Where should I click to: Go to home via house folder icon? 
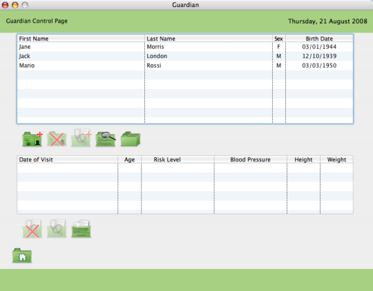tap(22, 256)
